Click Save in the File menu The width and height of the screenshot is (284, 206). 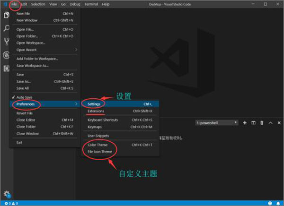(x=45, y=75)
